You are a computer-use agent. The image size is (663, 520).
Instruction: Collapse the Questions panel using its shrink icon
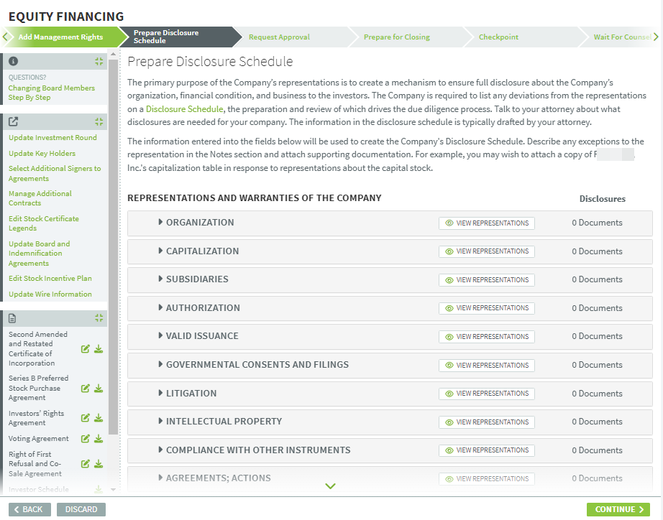tap(99, 62)
